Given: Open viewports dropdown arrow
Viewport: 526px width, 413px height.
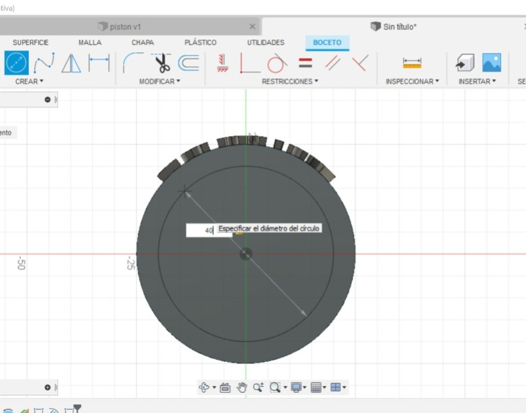Looking at the screenshot, I should pos(344,387).
